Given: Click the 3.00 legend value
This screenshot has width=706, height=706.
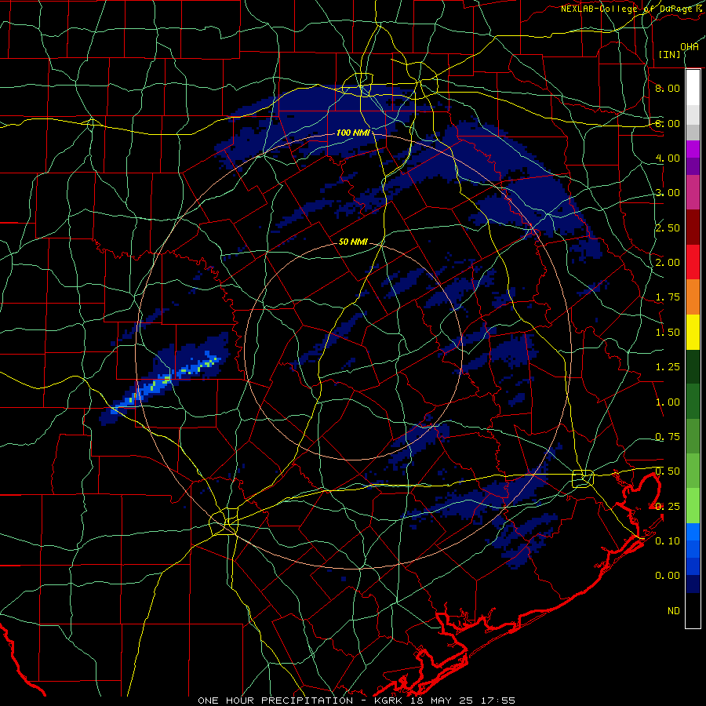Looking at the screenshot, I should tap(668, 193).
